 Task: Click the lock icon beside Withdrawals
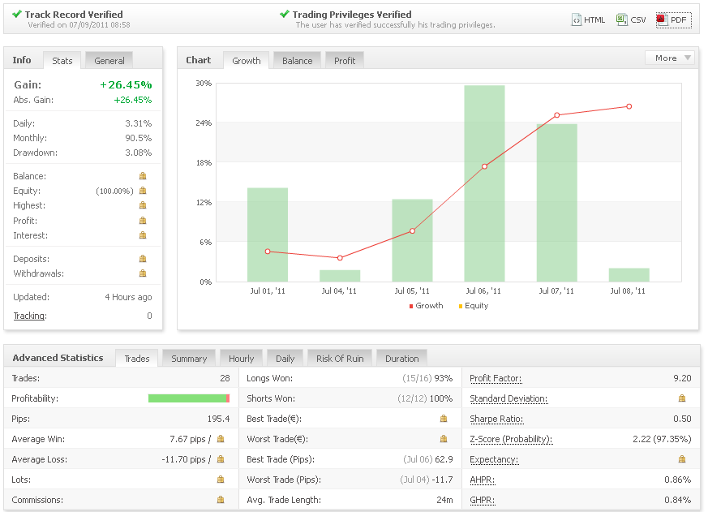click(x=143, y=273)
